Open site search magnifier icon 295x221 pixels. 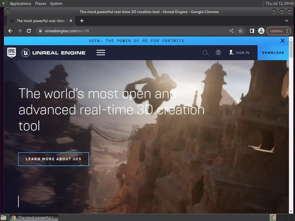click(x=206, y=52)
